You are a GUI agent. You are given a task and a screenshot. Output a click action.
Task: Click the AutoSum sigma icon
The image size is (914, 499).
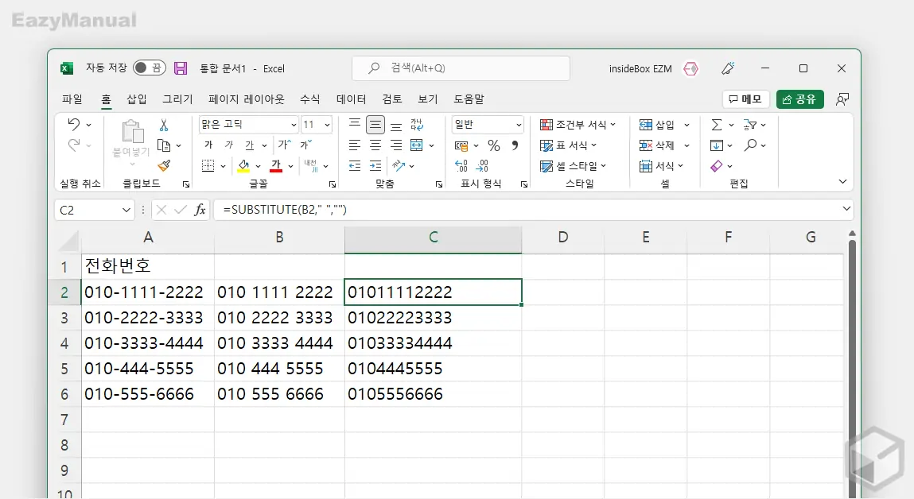(x=717, y=125)
